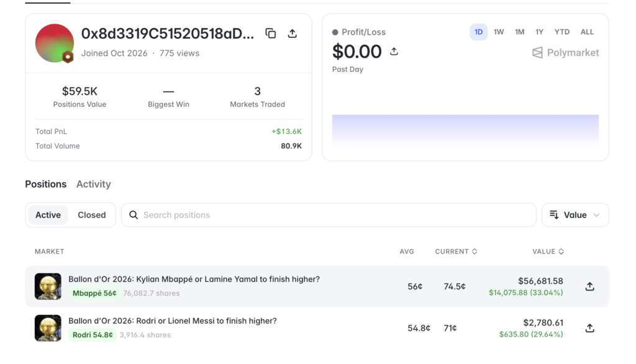Share the Rodri or Lionel Messi position
636x364 pixels.
point(590,328)
